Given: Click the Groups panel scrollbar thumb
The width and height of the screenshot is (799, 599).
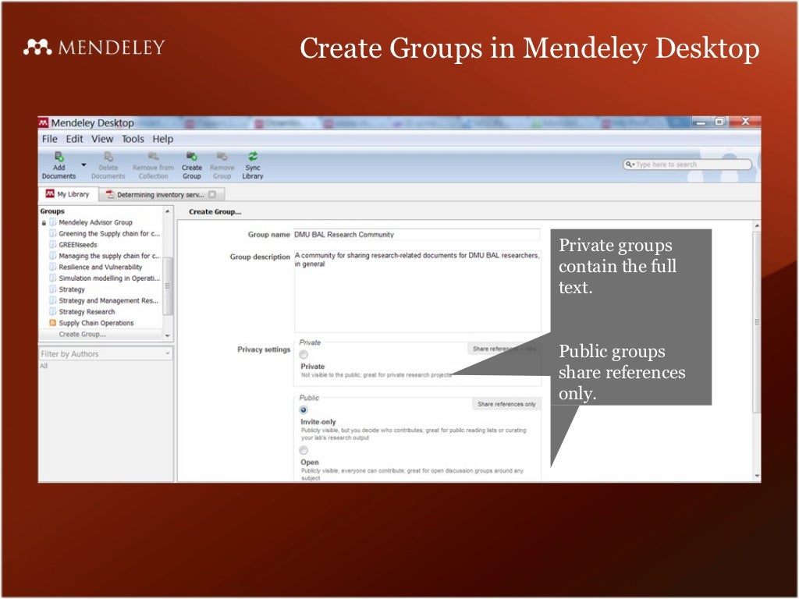Looking at the screenshot, I should (168, 286).
